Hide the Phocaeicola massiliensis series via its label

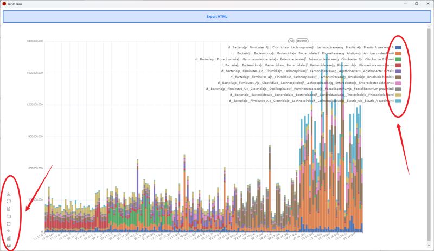click(x=307, y=65)
